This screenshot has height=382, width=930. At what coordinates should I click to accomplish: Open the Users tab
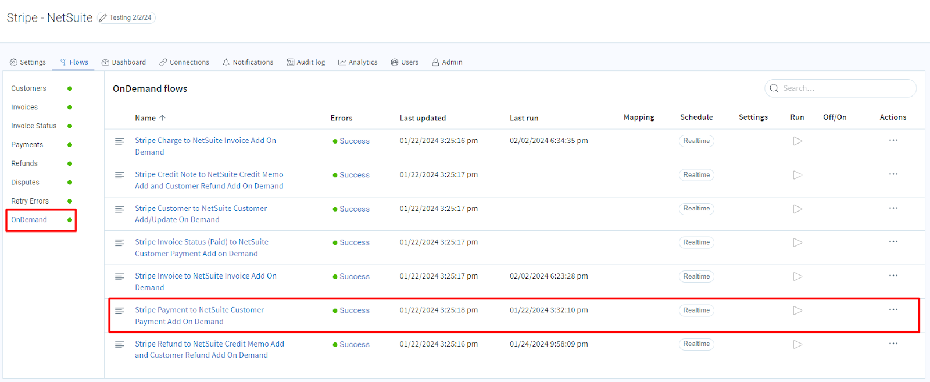(405, 62)
